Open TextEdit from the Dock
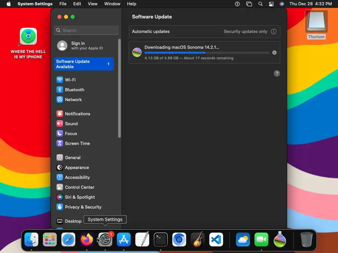Image resolution: width=338 pixels, height=253 pixels. coord(142,239)
